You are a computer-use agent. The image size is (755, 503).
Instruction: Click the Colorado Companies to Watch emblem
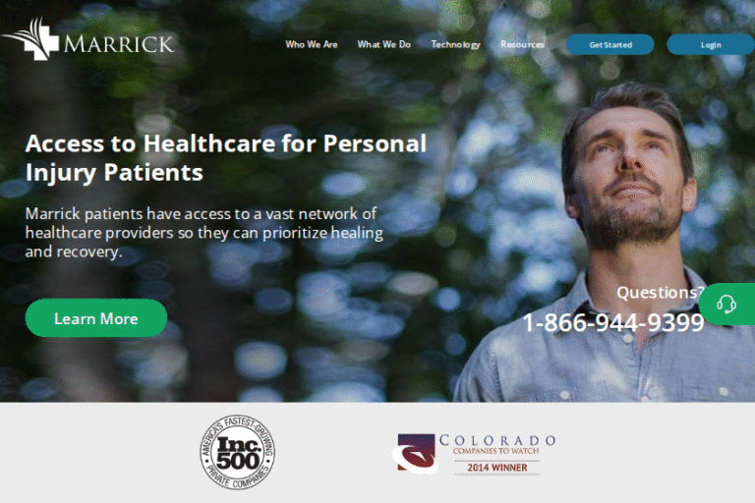coord(416,454)
